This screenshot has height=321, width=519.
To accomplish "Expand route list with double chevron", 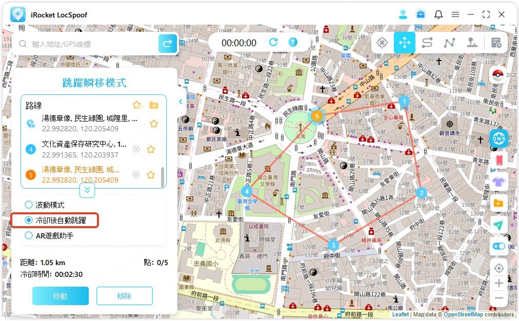I will point(87,190).
